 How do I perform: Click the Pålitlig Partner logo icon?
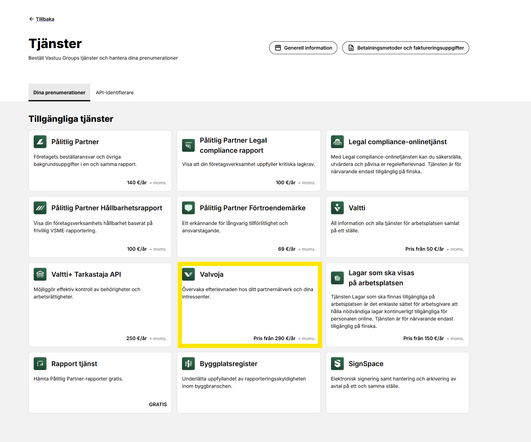(x=40, y=142)
